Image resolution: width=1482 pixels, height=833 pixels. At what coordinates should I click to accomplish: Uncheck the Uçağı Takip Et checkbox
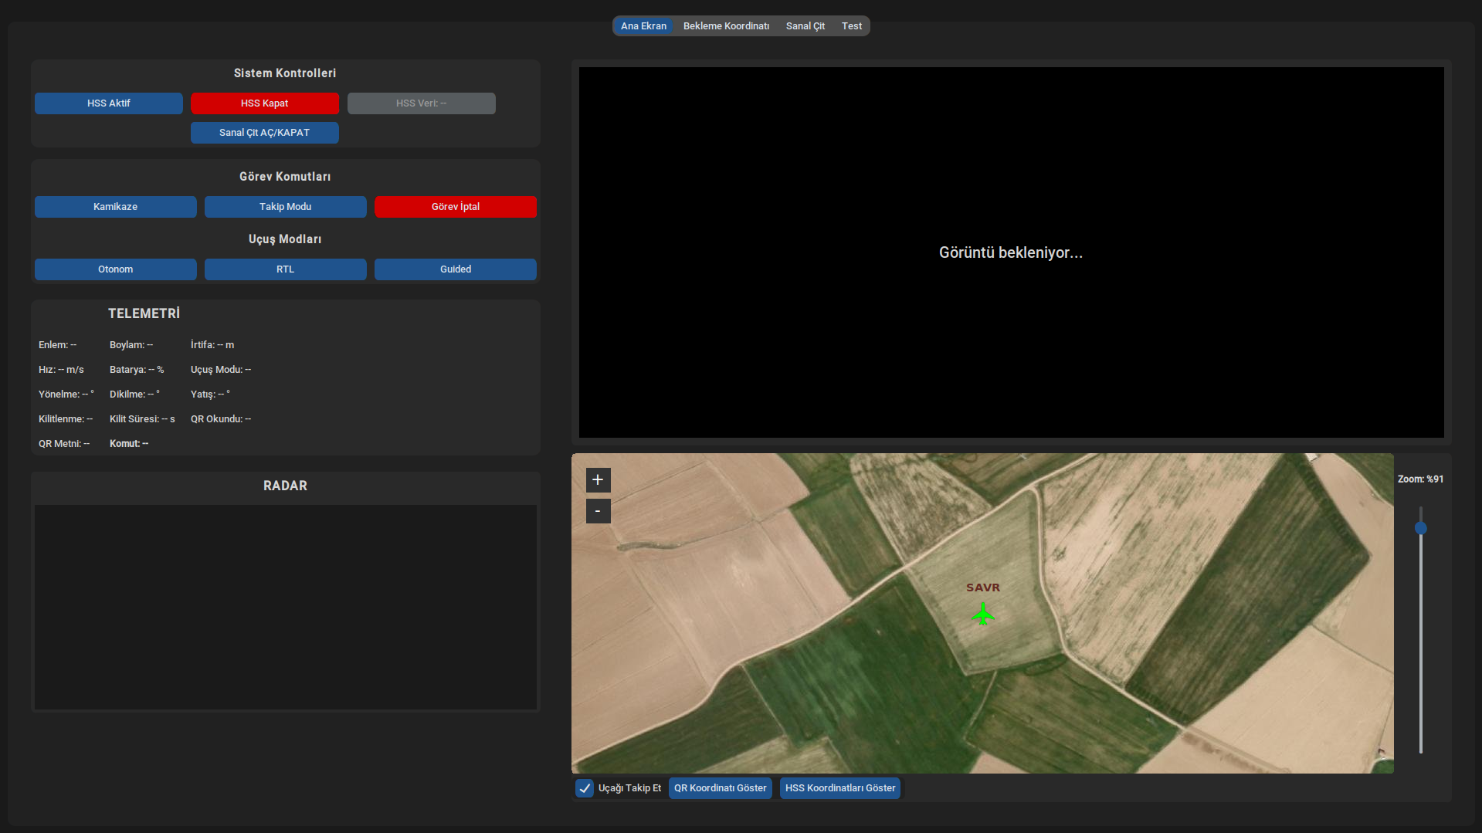585,788
